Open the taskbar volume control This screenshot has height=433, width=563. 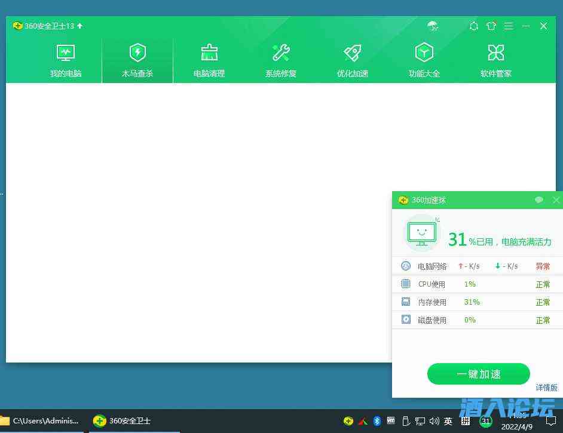point(434,420)
